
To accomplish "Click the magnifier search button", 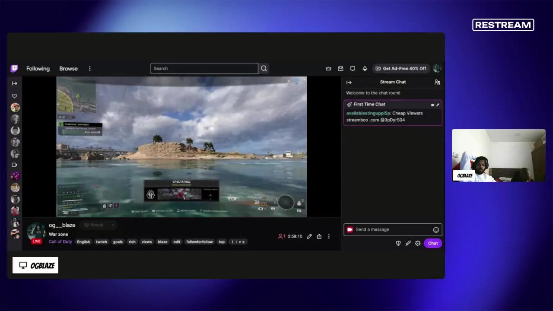I will (x=264, y=68).
